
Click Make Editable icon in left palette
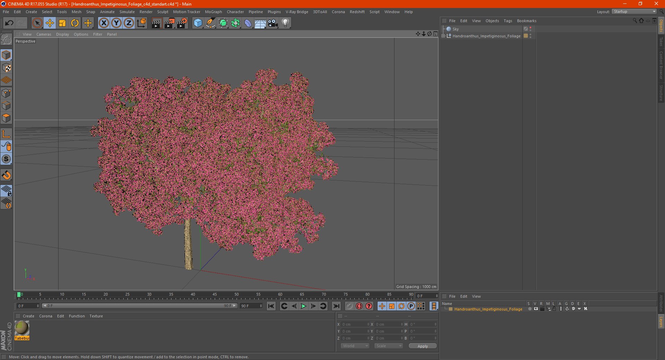coord(6,39)
